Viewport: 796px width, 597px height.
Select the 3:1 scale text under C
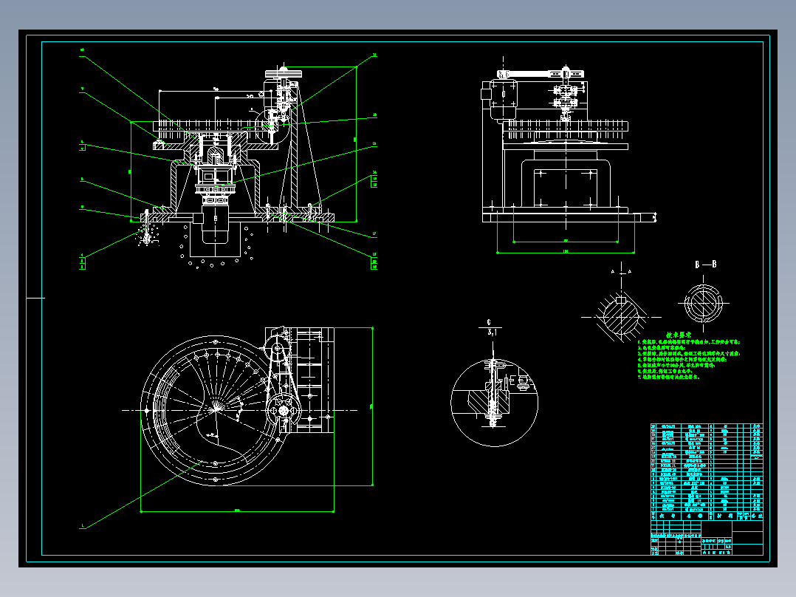(x=492, y=332)
